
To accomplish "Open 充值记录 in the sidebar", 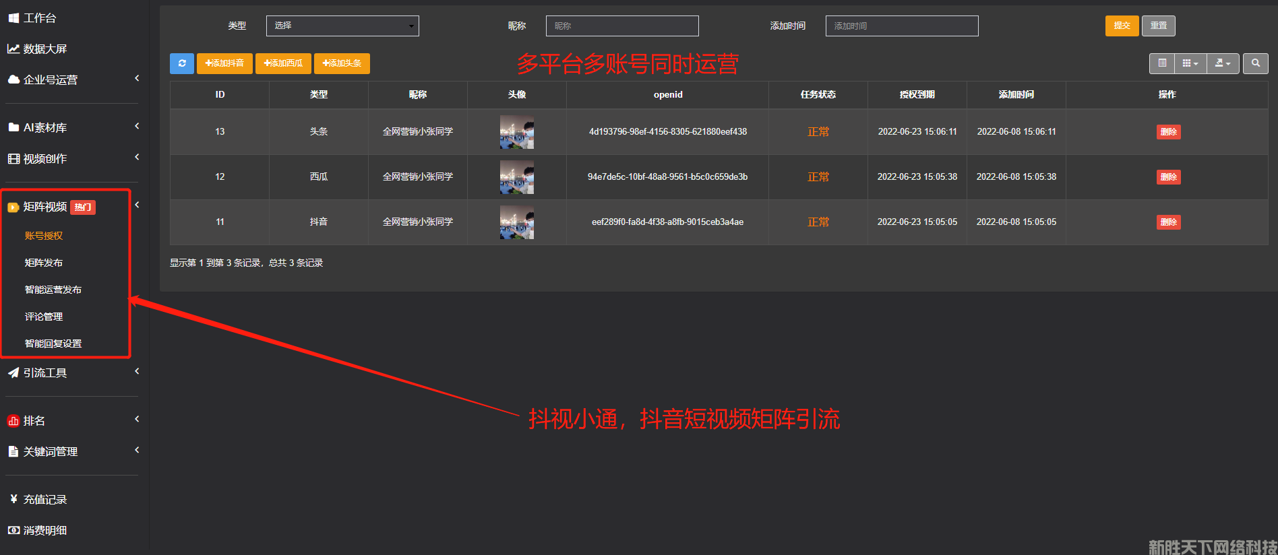I will click(44, 500).
